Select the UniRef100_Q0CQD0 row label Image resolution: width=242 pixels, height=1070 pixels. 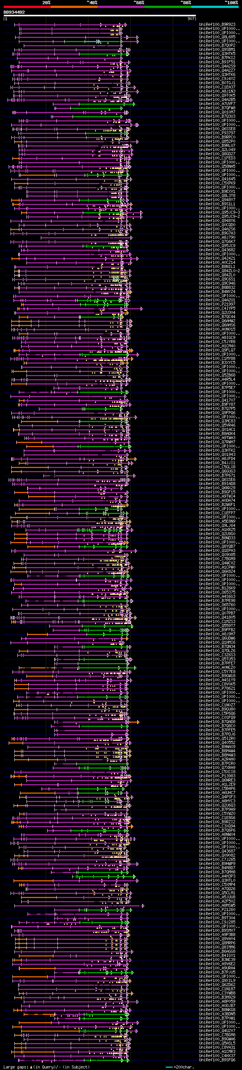[x=217, y=225]
